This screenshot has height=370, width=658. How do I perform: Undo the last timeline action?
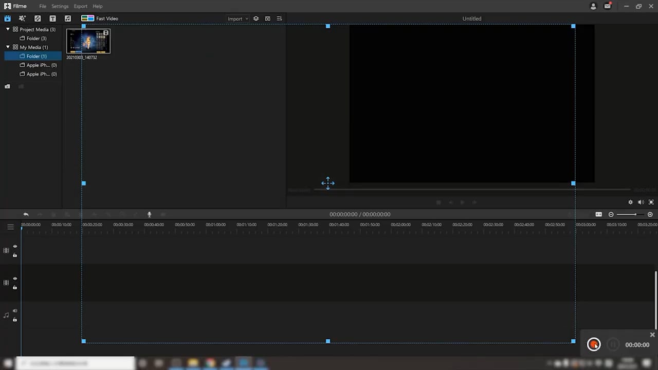[x=26, y=214]
